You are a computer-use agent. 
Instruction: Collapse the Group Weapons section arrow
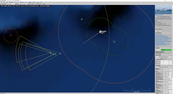pyautogui.click(x=171, y=33)
